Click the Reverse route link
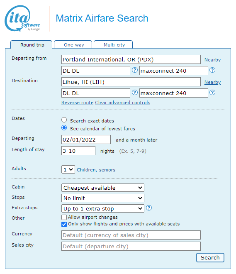236x274 pixels. coord(77,103)
